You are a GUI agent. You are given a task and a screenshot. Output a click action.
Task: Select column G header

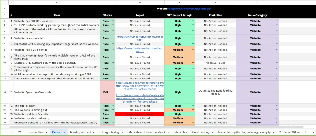[257, 2]
